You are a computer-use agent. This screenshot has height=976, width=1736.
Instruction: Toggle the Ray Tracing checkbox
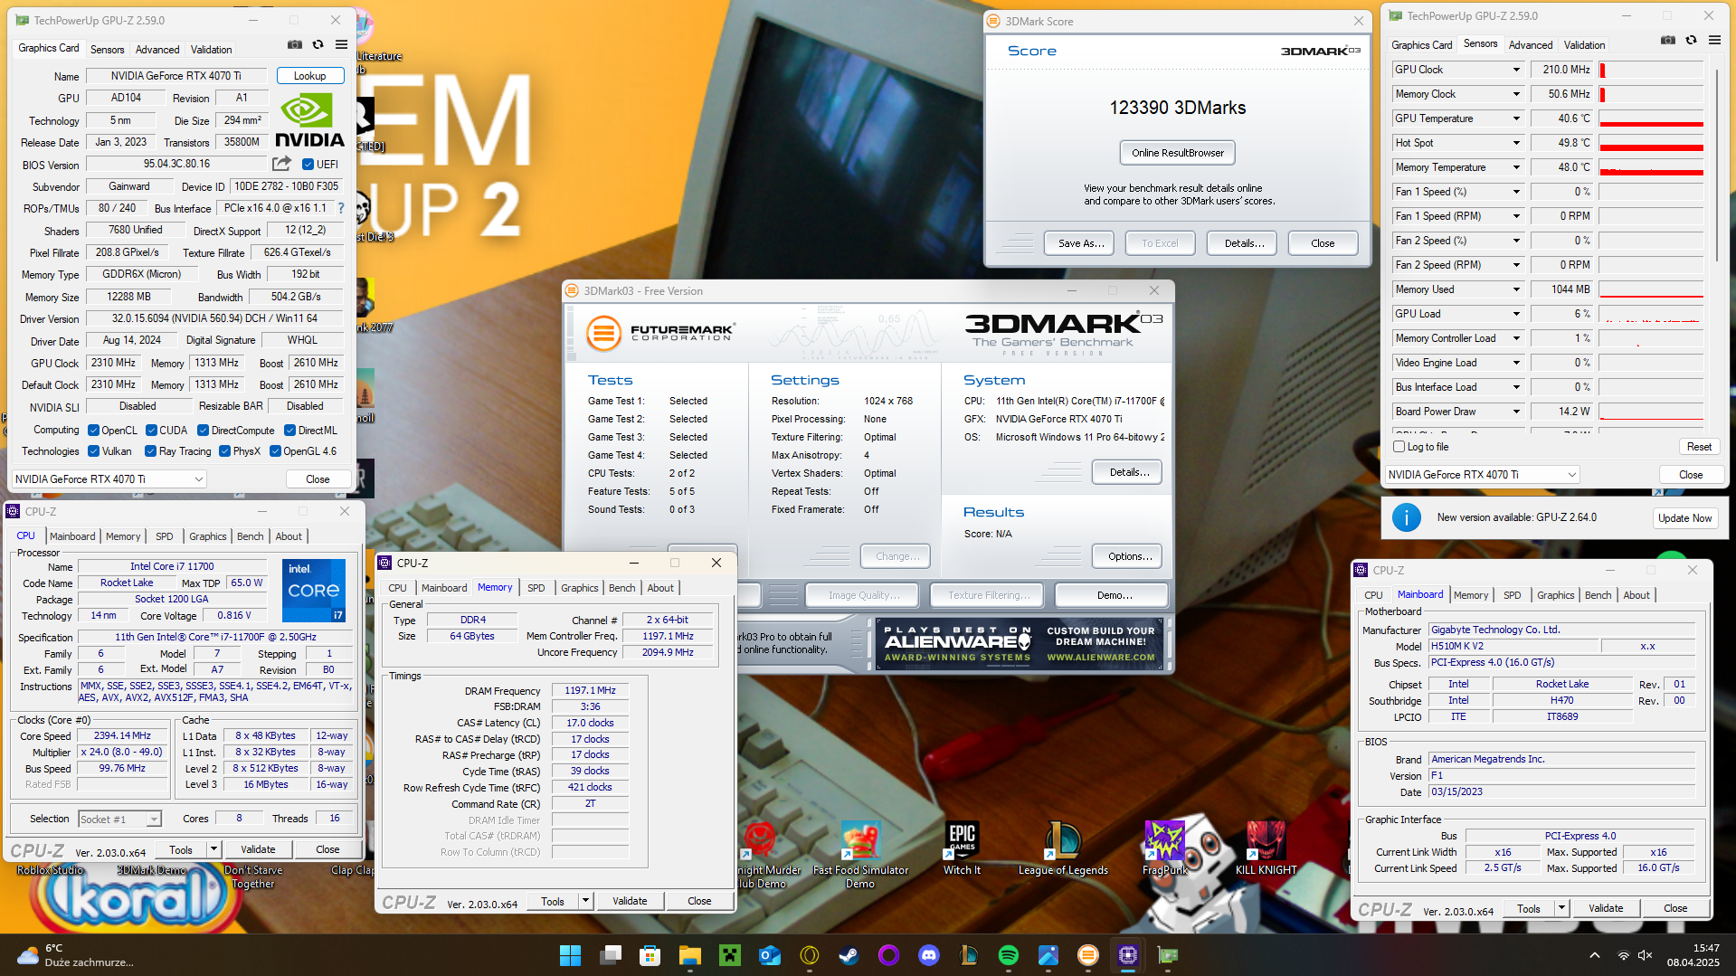click(150, 451)
